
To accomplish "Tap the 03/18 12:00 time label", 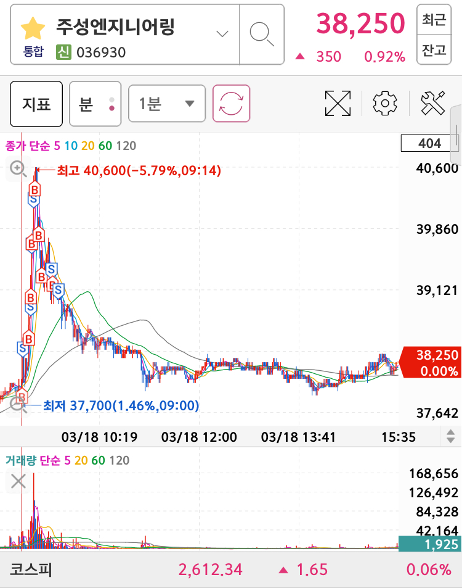I will (199, 437).
